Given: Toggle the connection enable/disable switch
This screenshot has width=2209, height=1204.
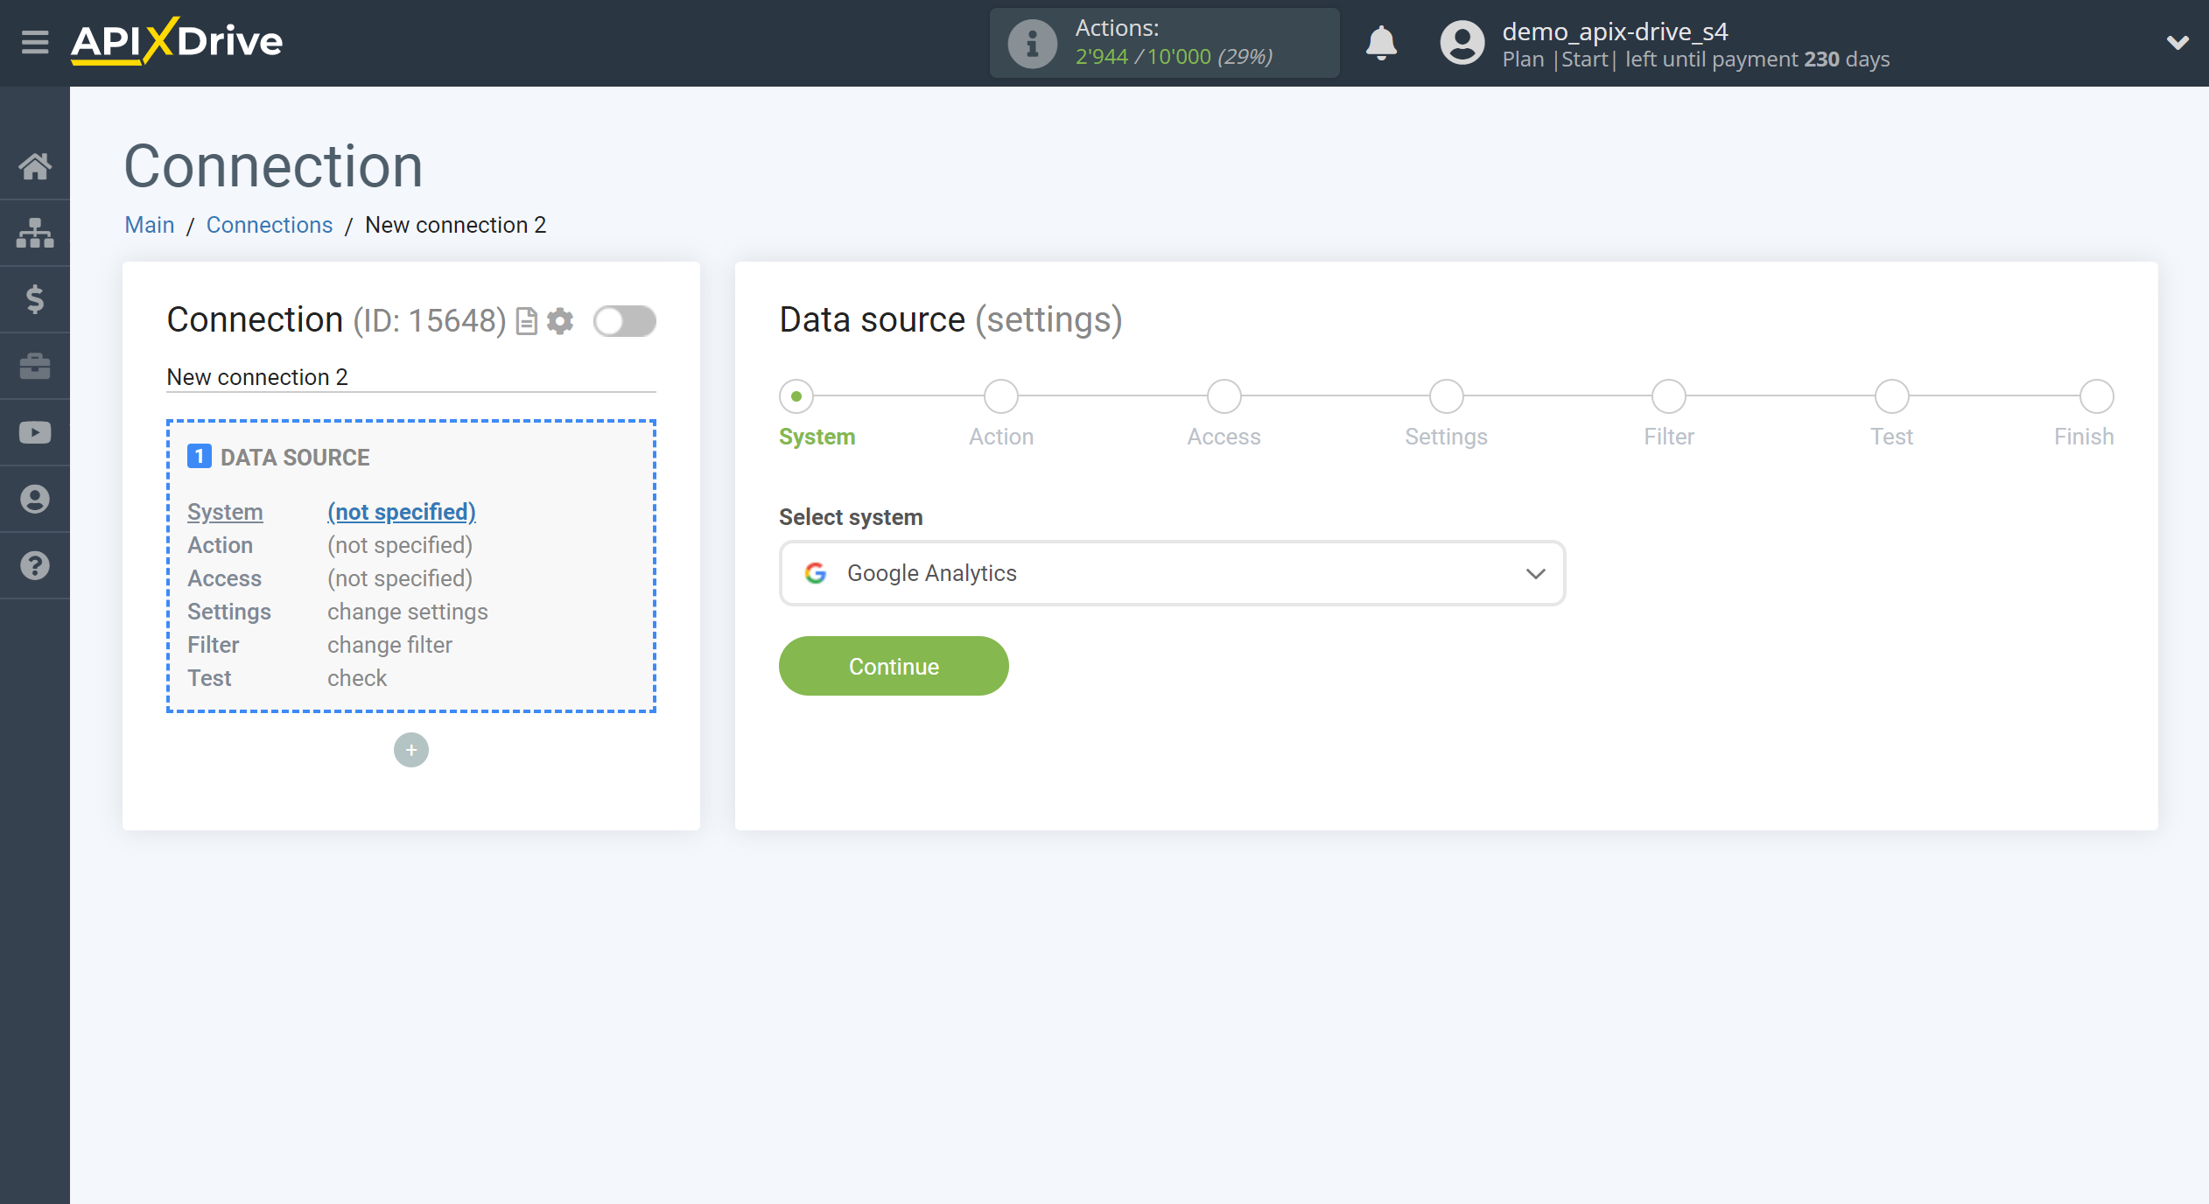Looking at the screenshot, I should point(624,320).
